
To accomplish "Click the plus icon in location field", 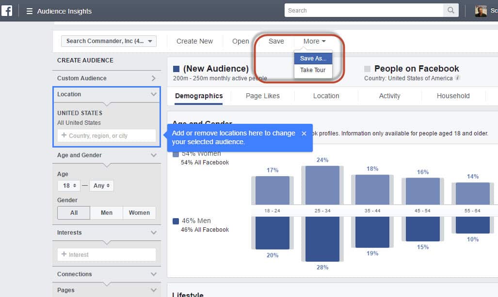I will (x=64, y=135).
